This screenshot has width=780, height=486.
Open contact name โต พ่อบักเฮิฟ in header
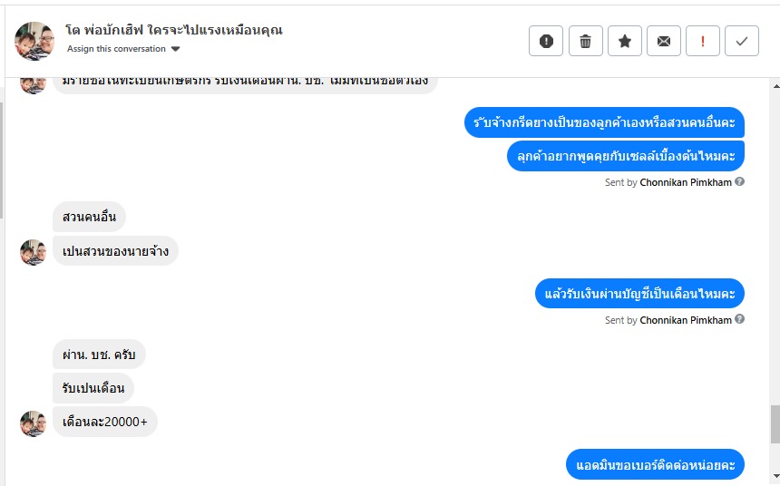point(174,30)
